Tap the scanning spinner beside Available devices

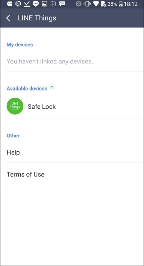coord(52,88)
